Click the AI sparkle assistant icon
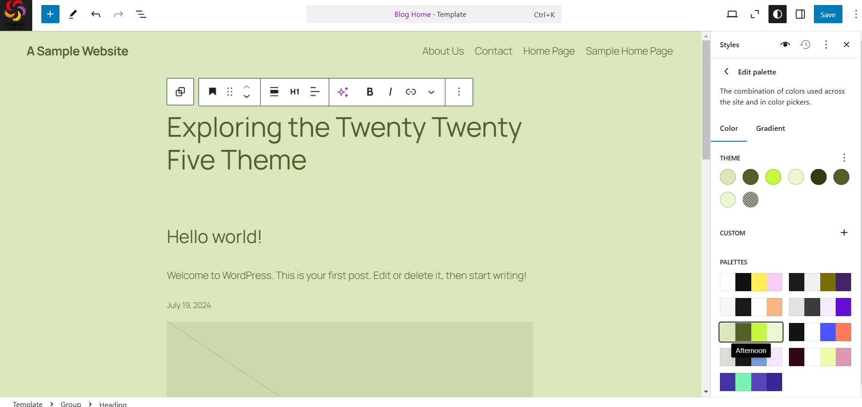 343,92
